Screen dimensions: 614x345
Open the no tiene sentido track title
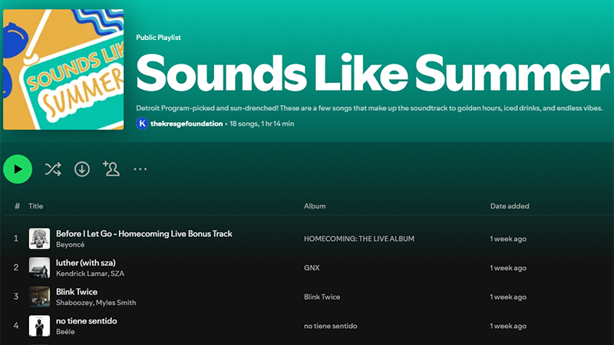[x=87, y=320]
